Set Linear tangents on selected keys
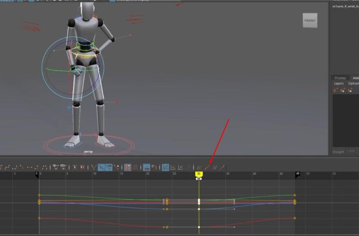 pyautogui.click(x=22, y=168)
